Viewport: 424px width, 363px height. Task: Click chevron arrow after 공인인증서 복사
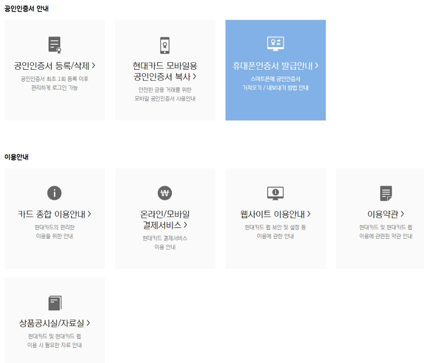tap(195, 77)
